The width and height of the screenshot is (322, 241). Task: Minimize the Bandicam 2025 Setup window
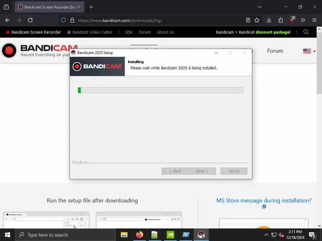(x=216, y=53)
